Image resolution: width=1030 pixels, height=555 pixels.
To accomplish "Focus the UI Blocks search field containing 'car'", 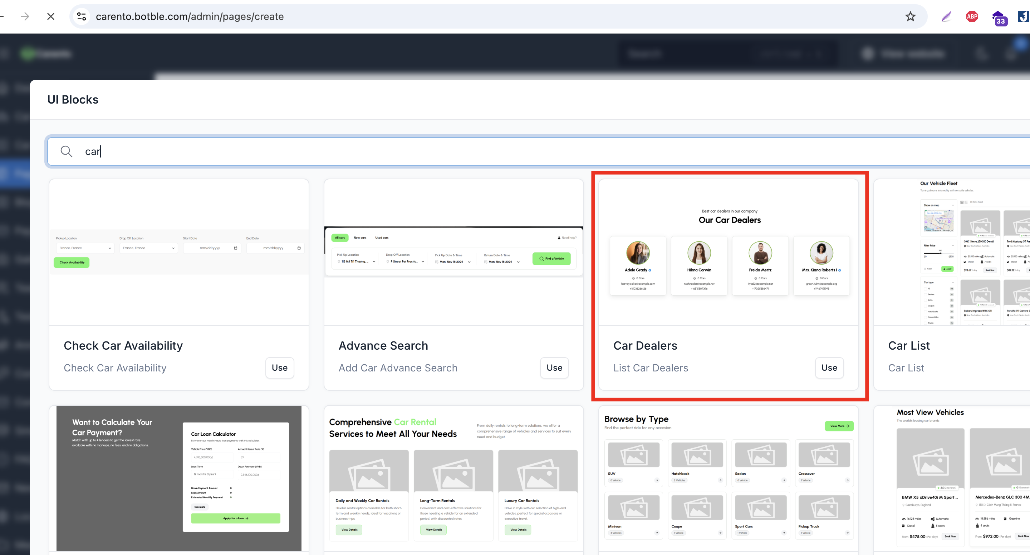I will point(538,151).
